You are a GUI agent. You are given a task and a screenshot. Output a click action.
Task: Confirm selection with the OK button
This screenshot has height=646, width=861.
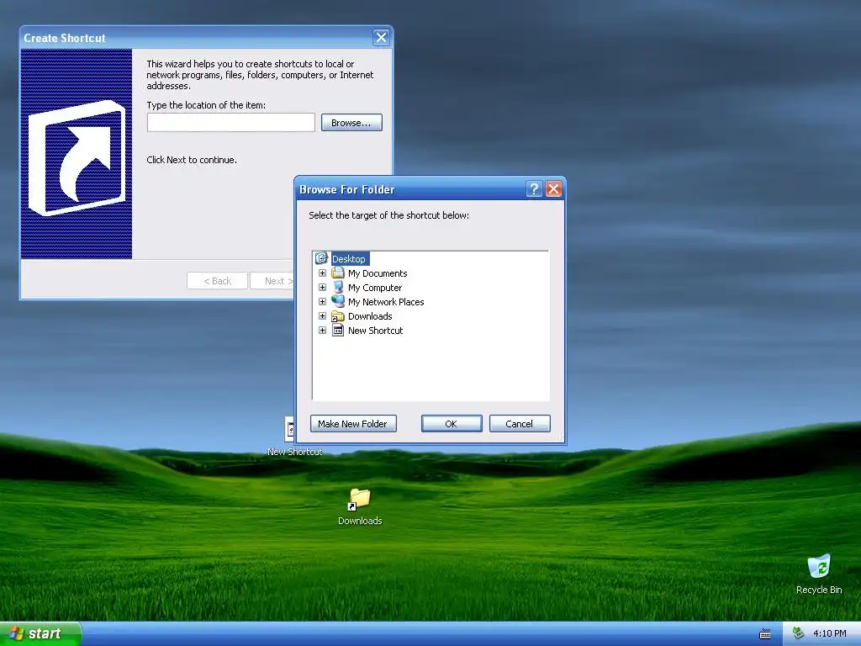pyautogui.click(x=452, y=424)
